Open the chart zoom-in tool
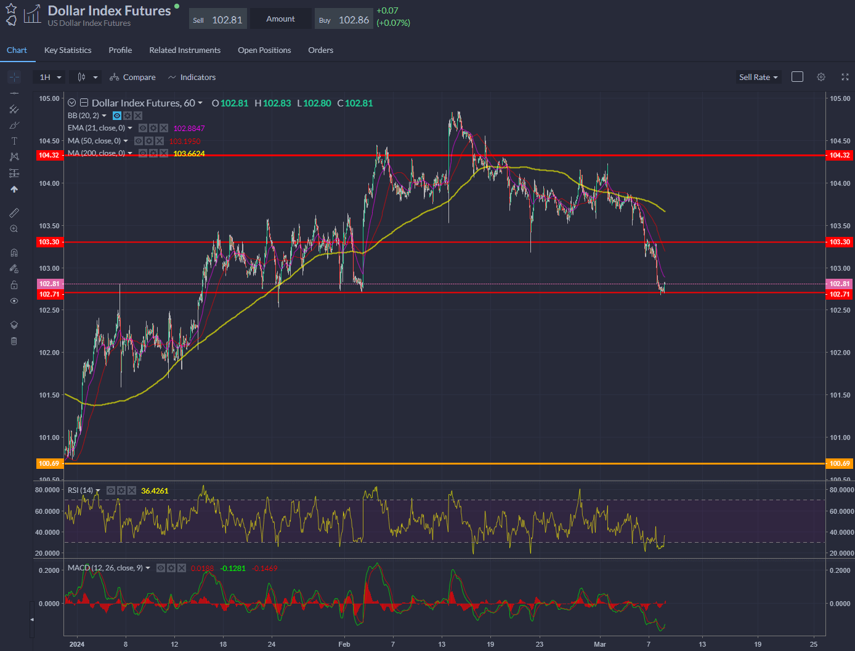 [x=14, y=228]
